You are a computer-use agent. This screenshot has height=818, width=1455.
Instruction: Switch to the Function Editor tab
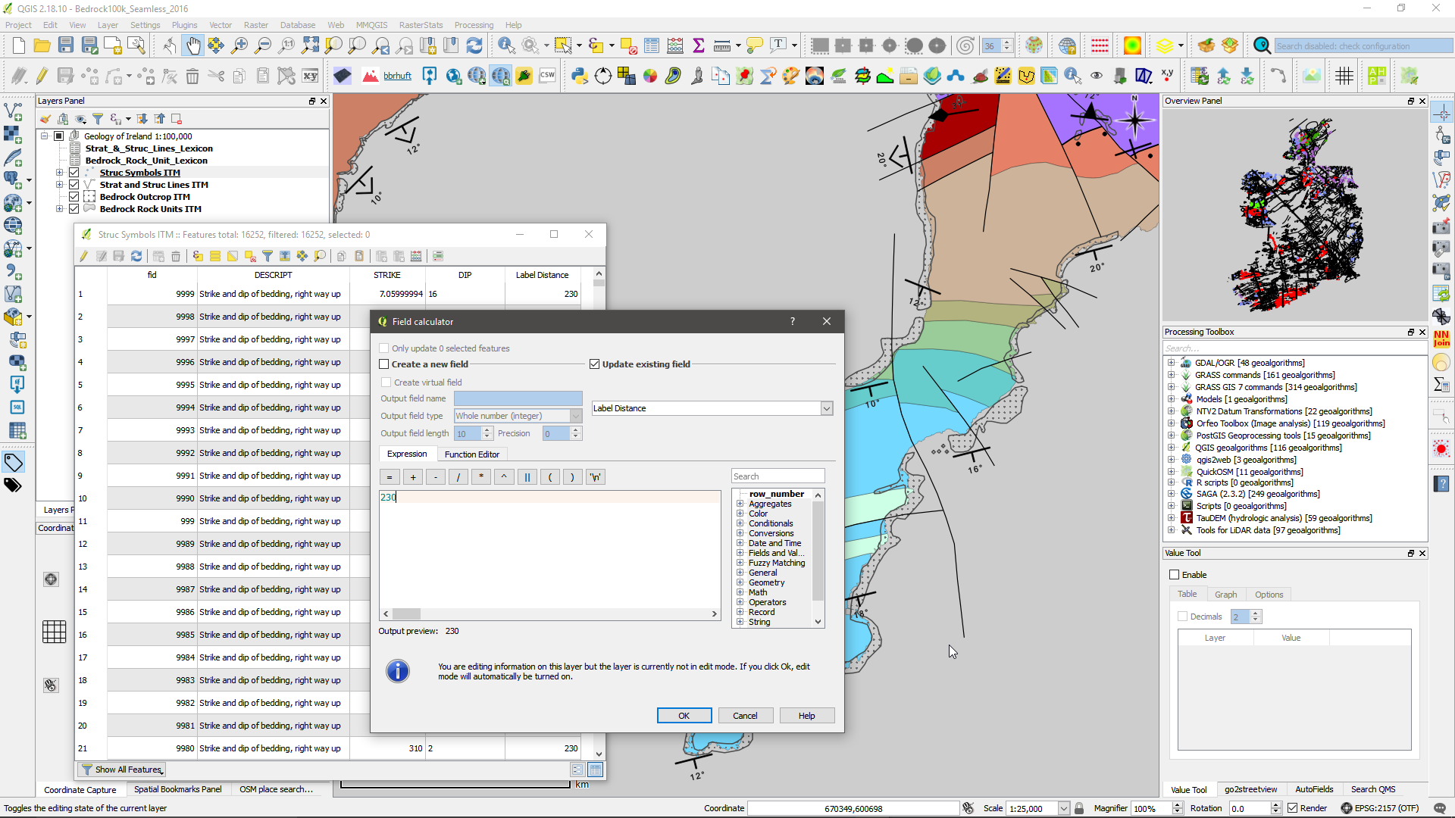click(471, 454)
